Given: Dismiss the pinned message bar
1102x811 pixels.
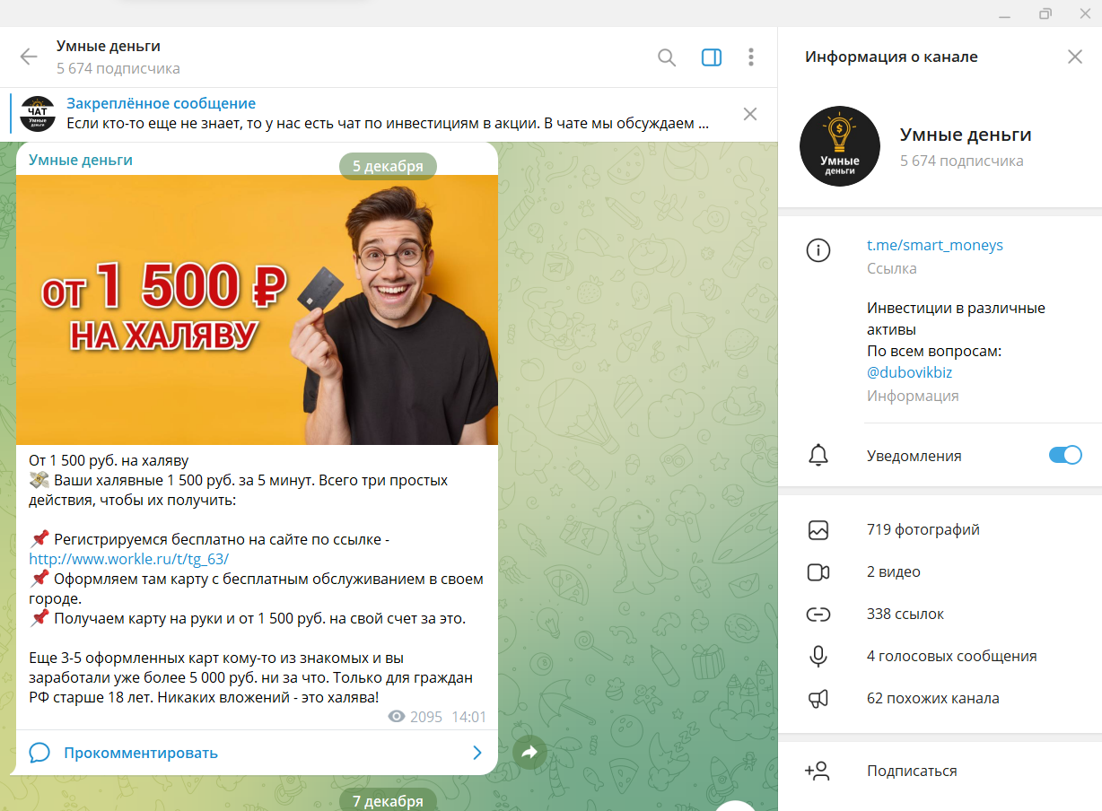Looking at the screenshot, I should click(750, 114).
